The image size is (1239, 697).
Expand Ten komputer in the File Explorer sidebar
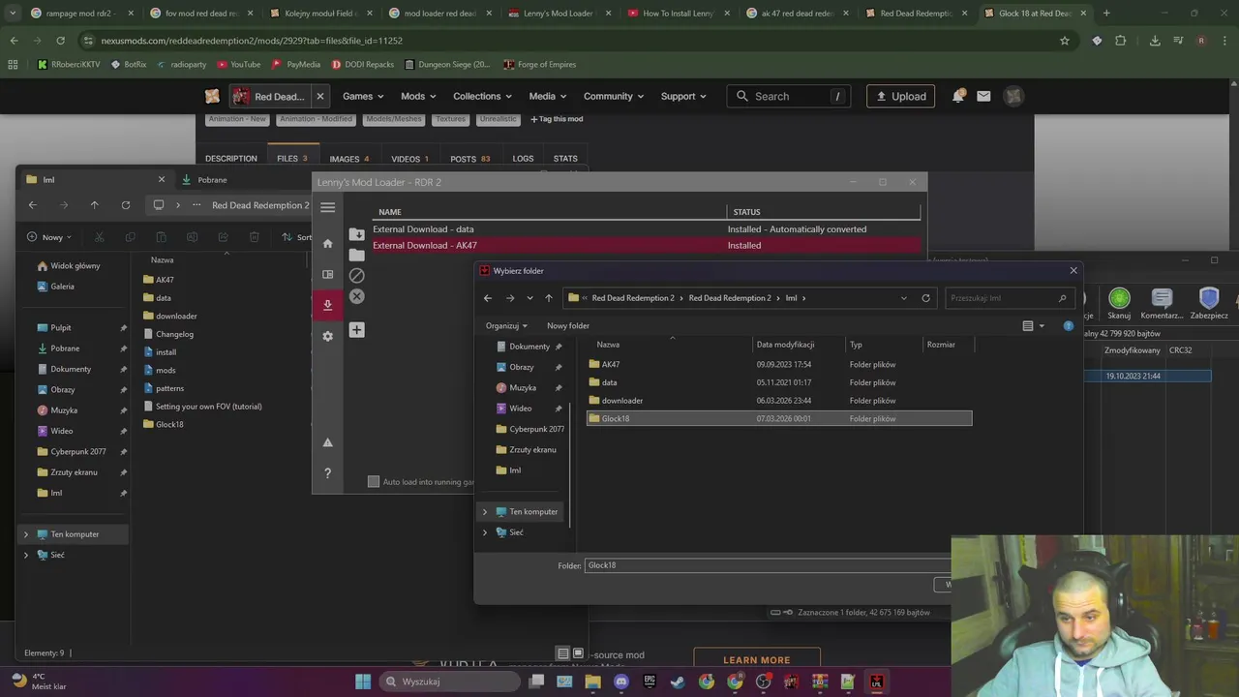(26, 534)
